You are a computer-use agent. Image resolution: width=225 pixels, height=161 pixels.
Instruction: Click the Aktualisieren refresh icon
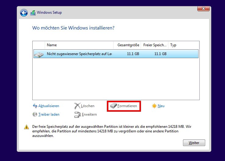pyautogui.click(x=35, y=106)
